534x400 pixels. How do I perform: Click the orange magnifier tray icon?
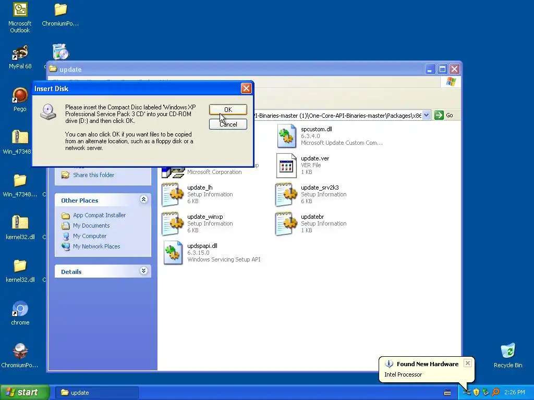(495, 393)
